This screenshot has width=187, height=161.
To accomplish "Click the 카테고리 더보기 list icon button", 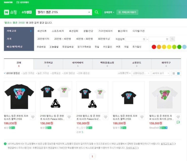I will [127, 12].
